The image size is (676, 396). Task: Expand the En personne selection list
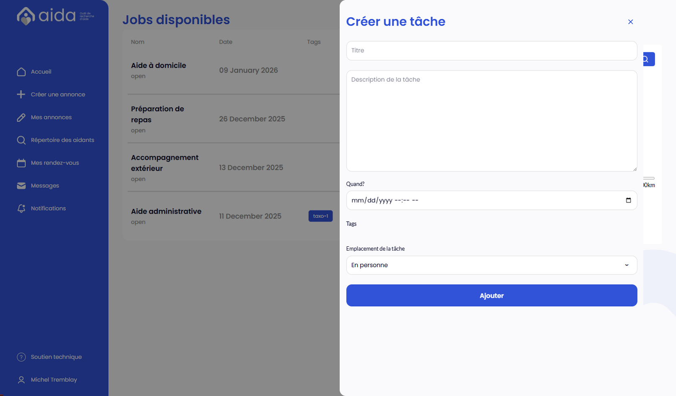coord(491,265)
